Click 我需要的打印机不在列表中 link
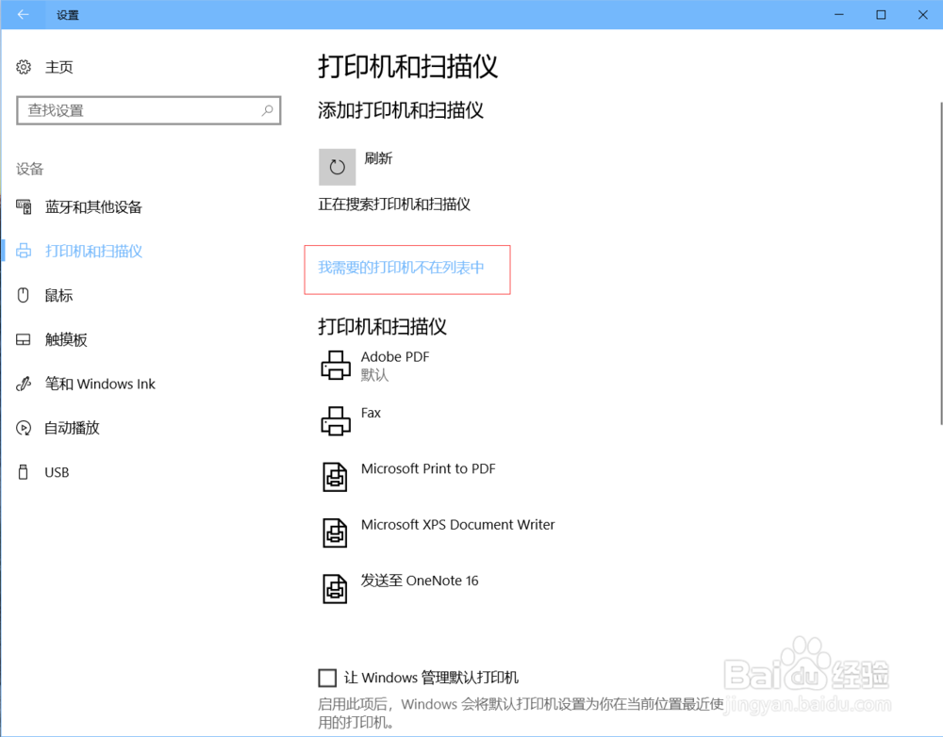 (x=401, y=268)
